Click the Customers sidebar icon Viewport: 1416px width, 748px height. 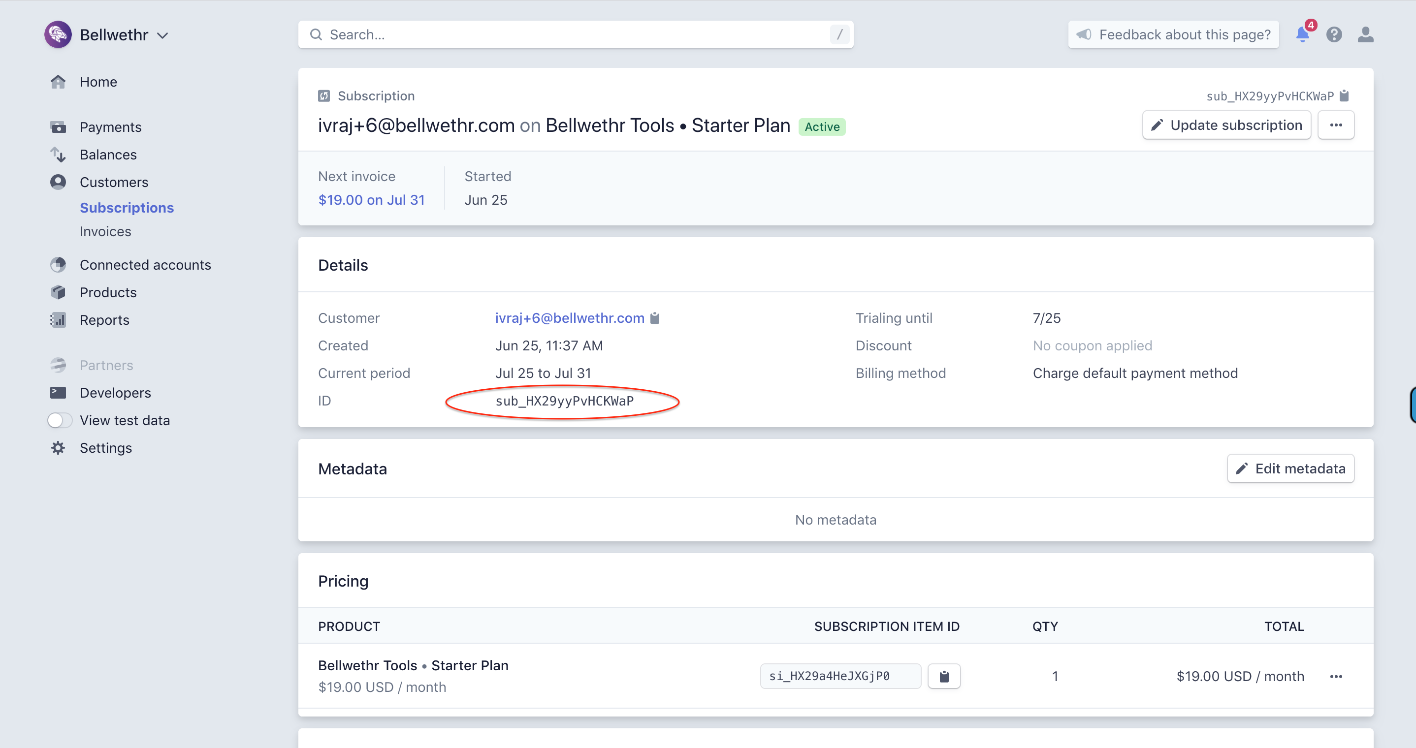(x=60, y=182)
